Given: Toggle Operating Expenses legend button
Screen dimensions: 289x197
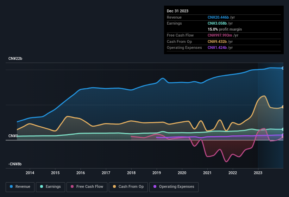Looking at the screenshot, I should tap(174, 187).
